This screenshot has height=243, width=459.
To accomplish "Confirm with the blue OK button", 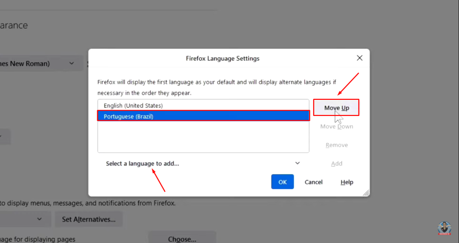I will (x=282, y=182).
